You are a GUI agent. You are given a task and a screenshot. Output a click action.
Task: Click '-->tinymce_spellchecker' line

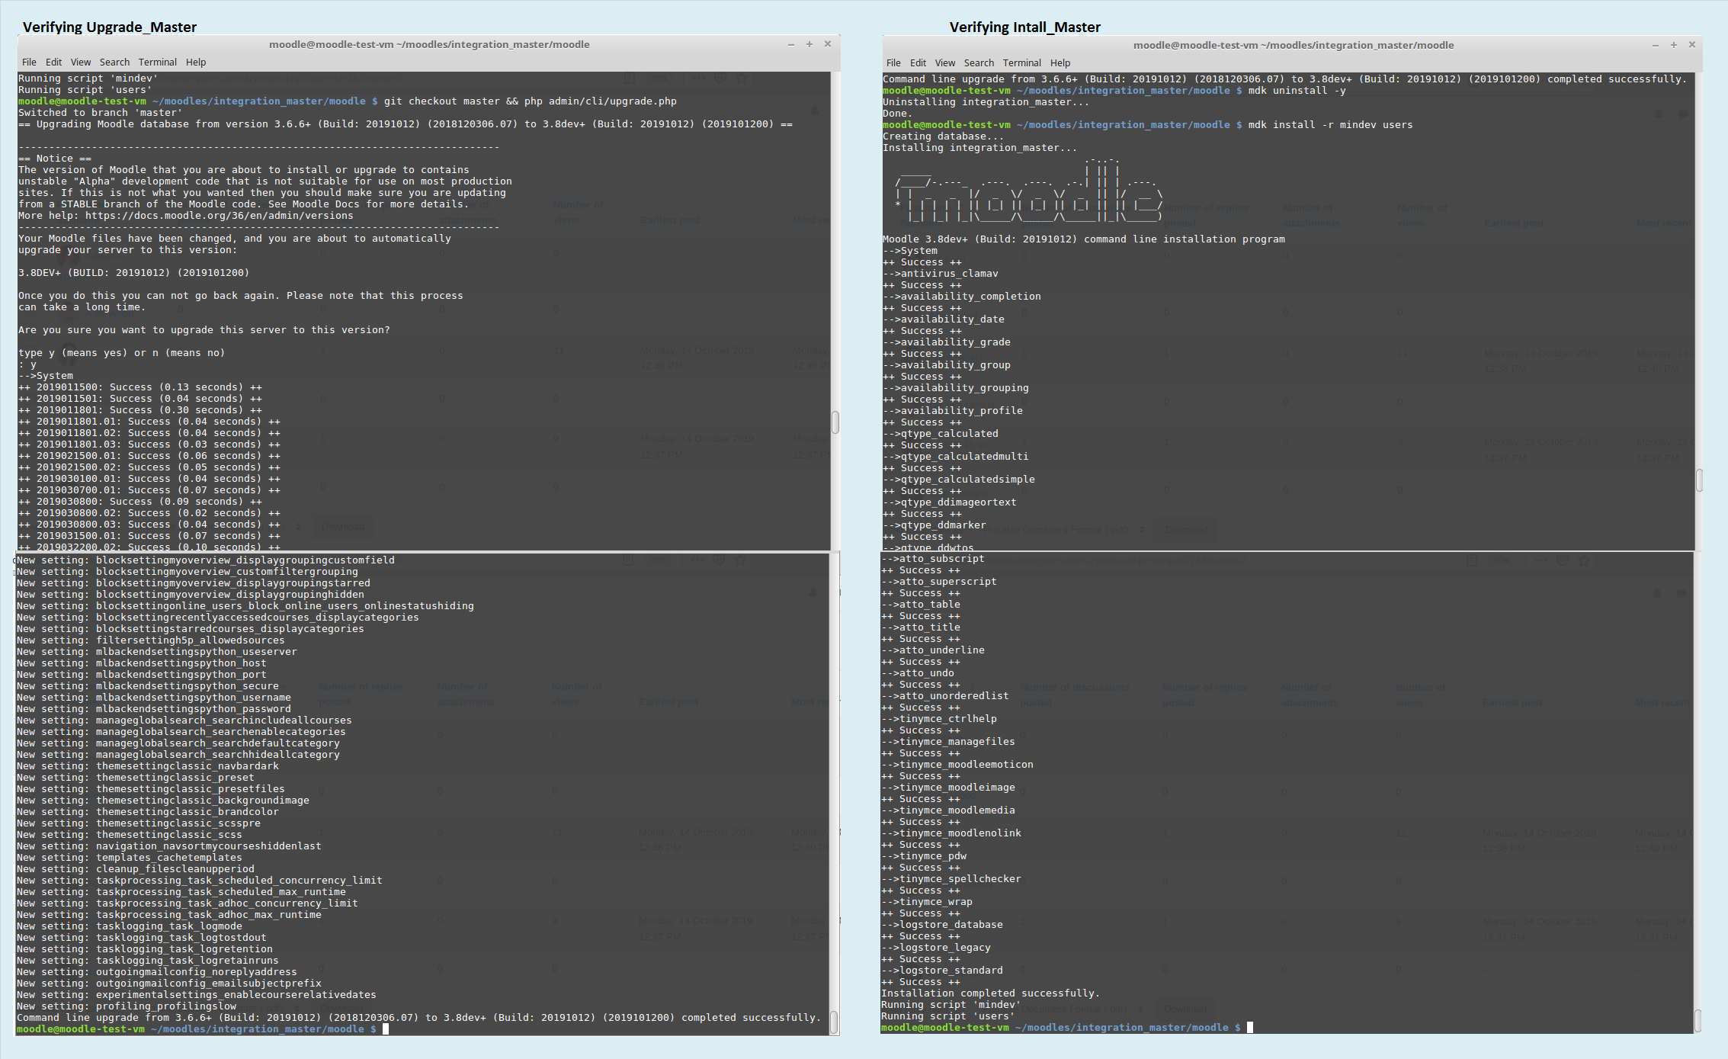(951, 879)
